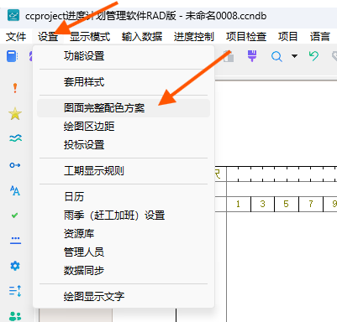Open the 输入数据 menu

pos(142,37)
